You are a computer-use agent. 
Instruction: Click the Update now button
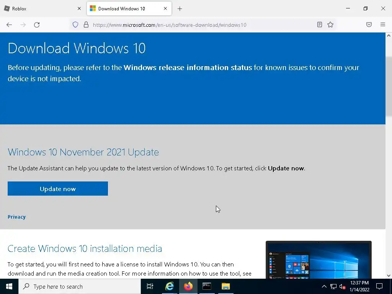coord(58,189)
